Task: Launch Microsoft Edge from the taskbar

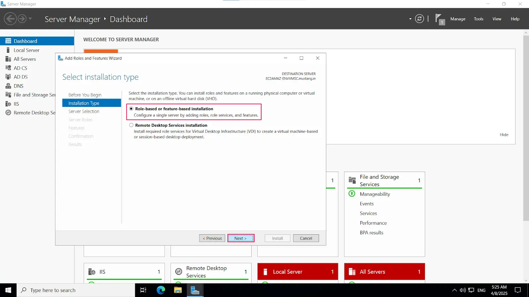Action: pos(161,290)
